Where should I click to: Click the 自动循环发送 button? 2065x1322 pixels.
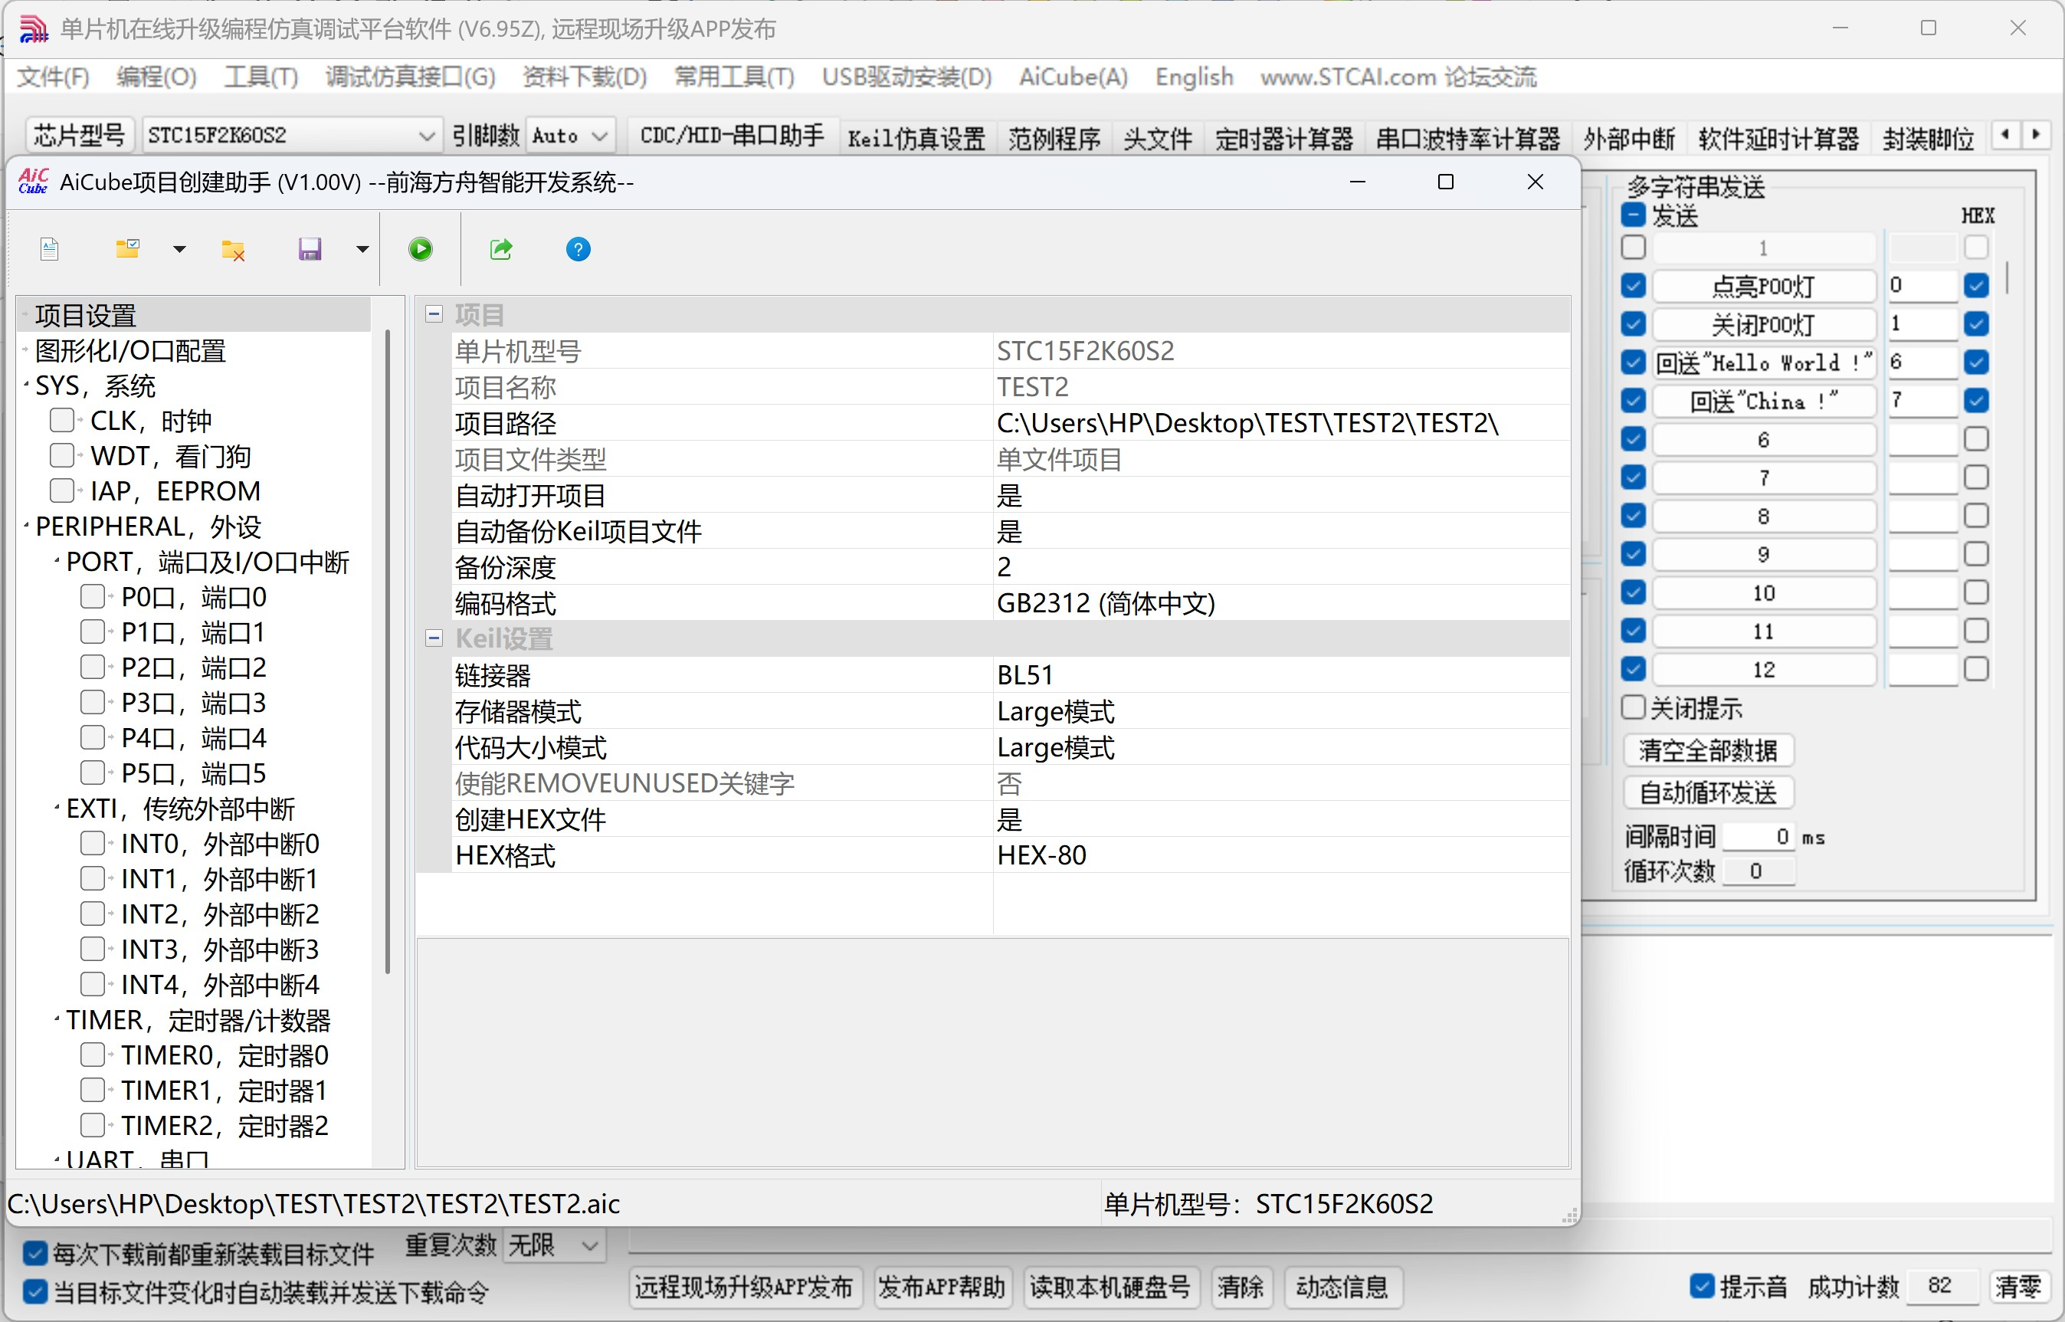point(1707,793)
